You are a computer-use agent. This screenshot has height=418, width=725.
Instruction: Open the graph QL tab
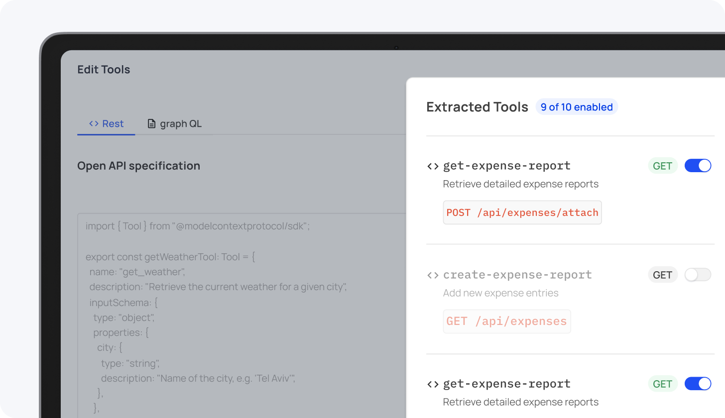(175, 124)
